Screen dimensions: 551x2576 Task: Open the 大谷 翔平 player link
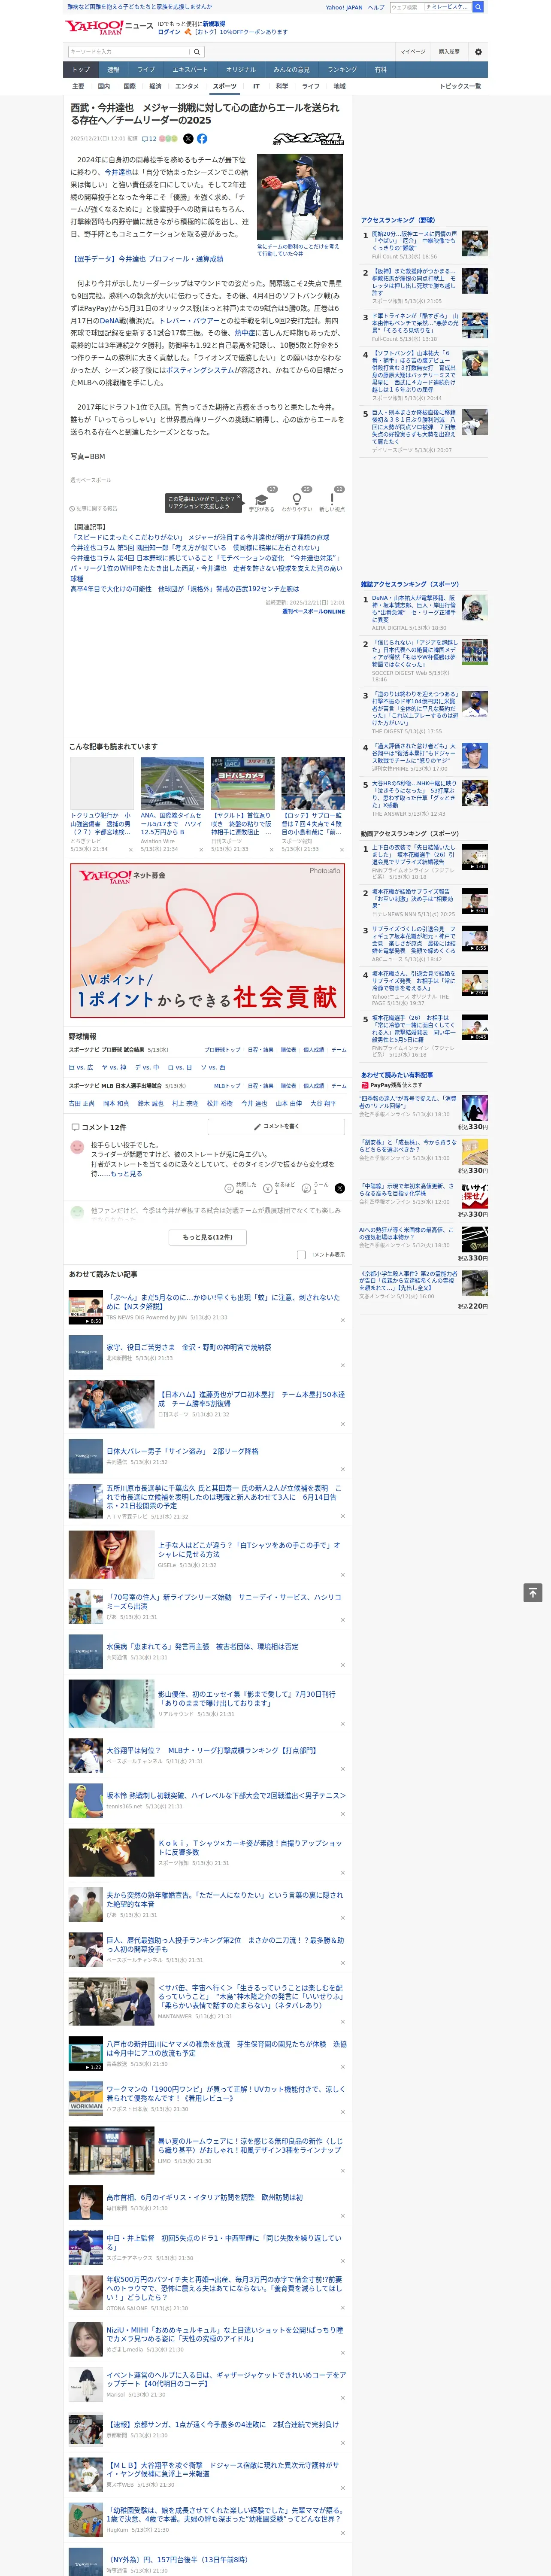coord(323,1104)
